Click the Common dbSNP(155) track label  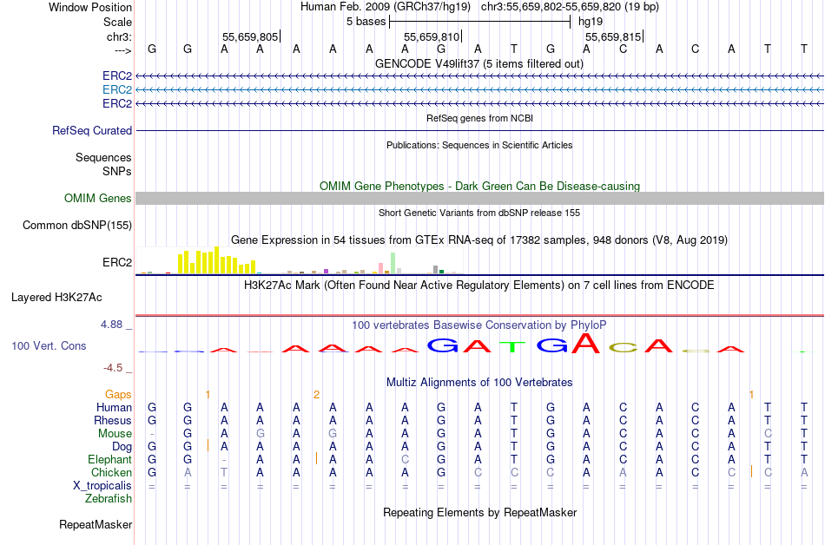76,225
